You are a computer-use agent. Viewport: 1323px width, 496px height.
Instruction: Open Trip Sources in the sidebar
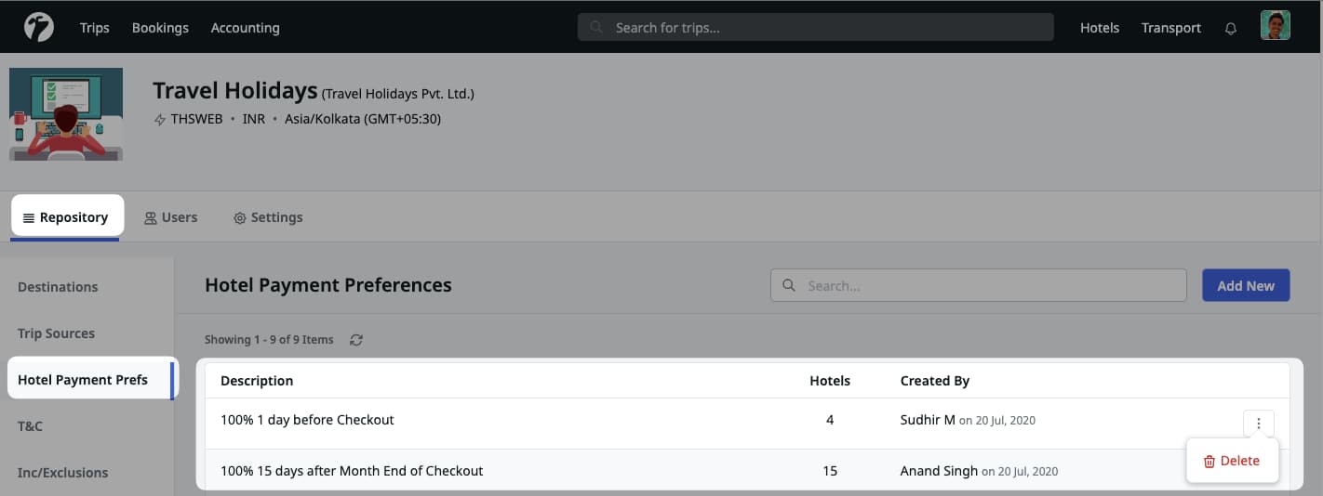56,333
